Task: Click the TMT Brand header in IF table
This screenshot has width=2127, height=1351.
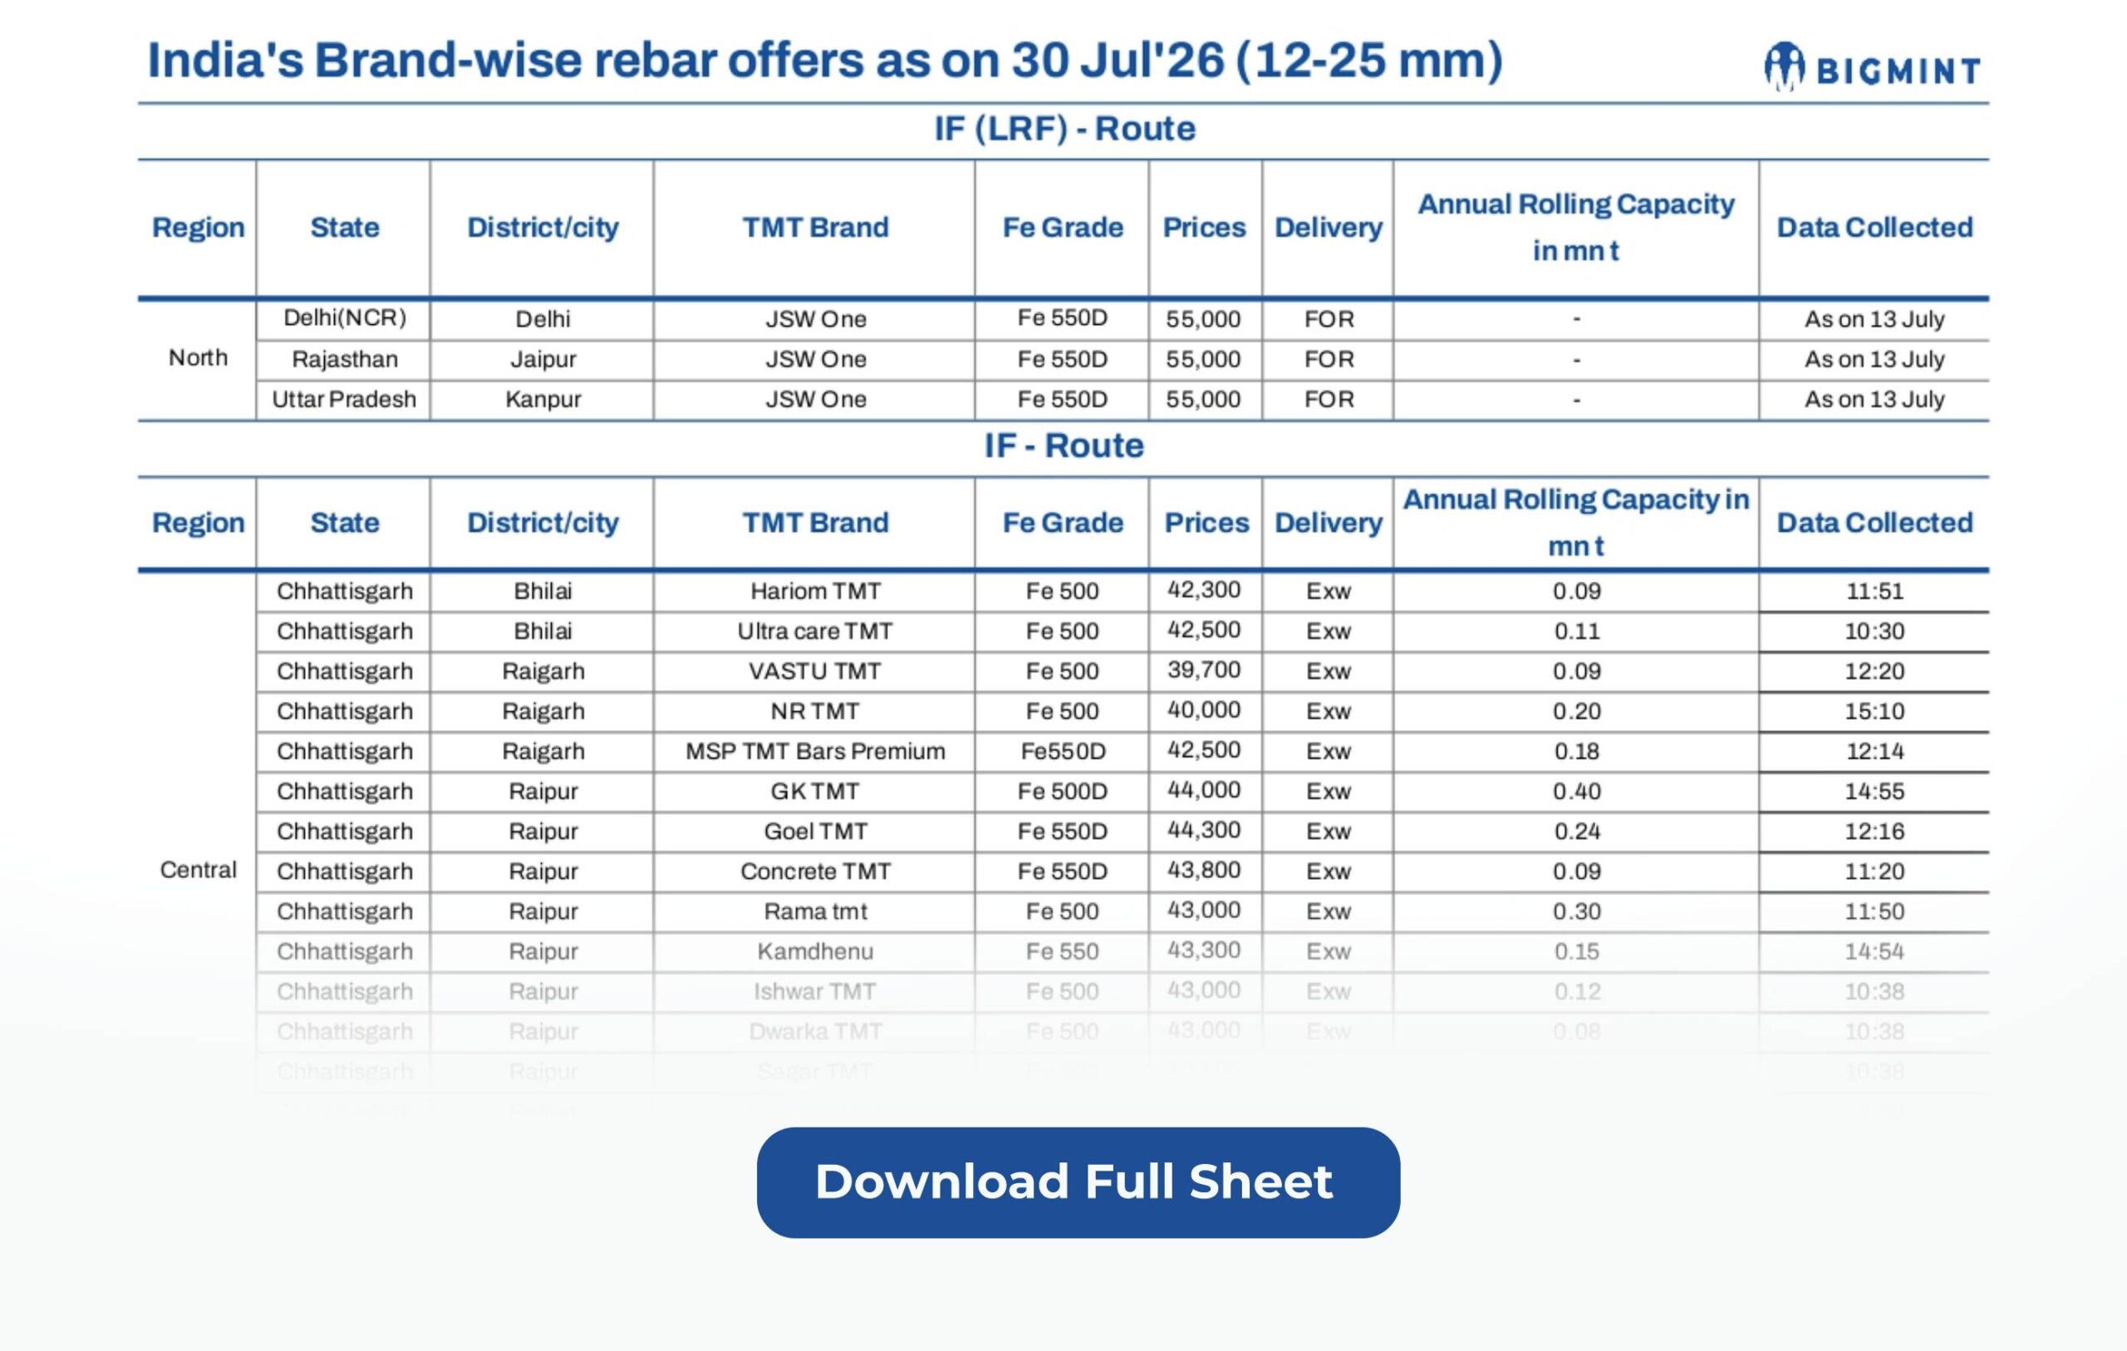Action: point(814,522)
